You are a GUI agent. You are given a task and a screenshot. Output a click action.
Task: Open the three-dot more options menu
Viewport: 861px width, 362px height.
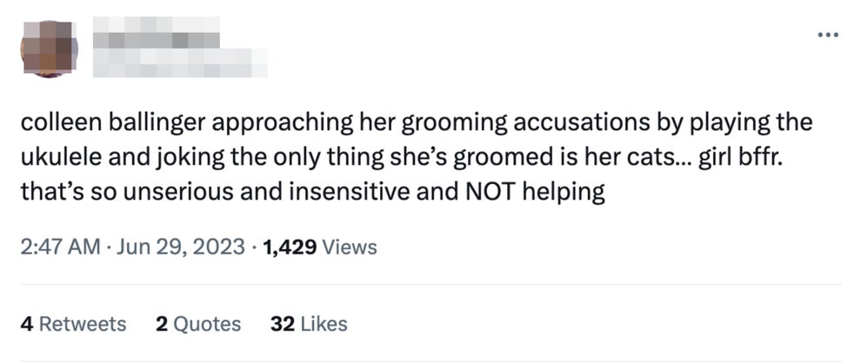coord(827,36)
